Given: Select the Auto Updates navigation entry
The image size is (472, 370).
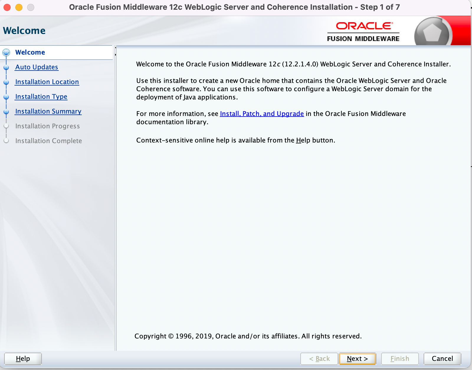Looking at the screenshot, I should pyautogui.click(x=37, y=67).
